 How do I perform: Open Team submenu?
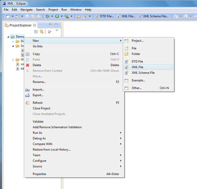pos(74,155)
